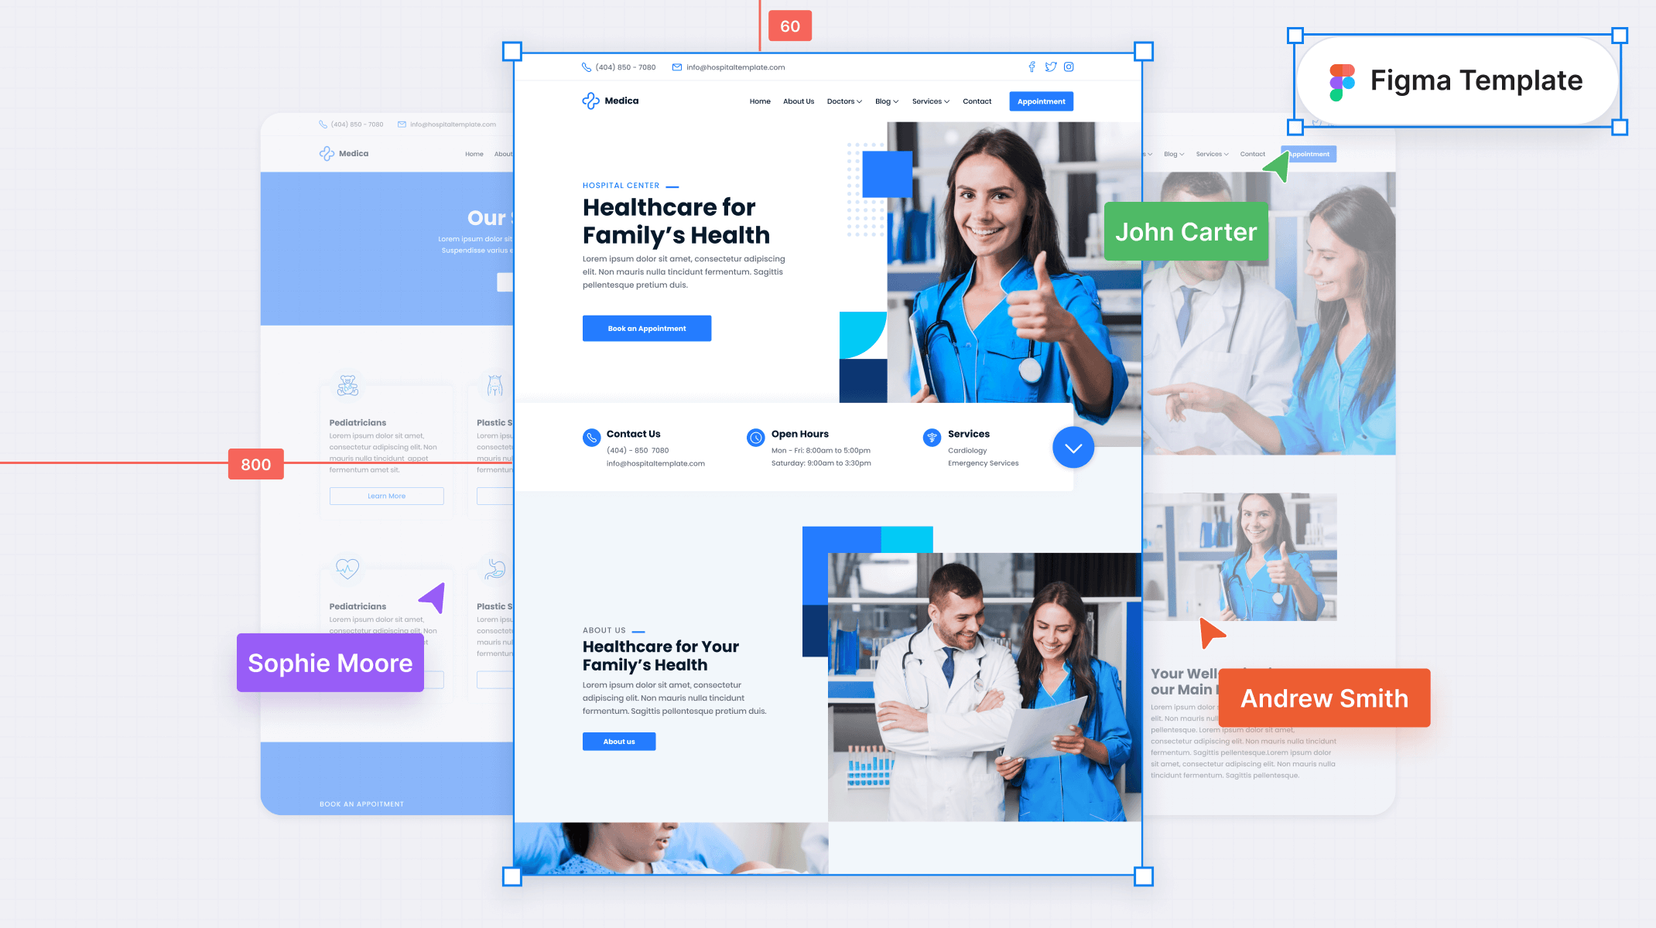Click the Appointment button in navigation bar
This screenshot has width=1656, height=928.
point(1039,101)
